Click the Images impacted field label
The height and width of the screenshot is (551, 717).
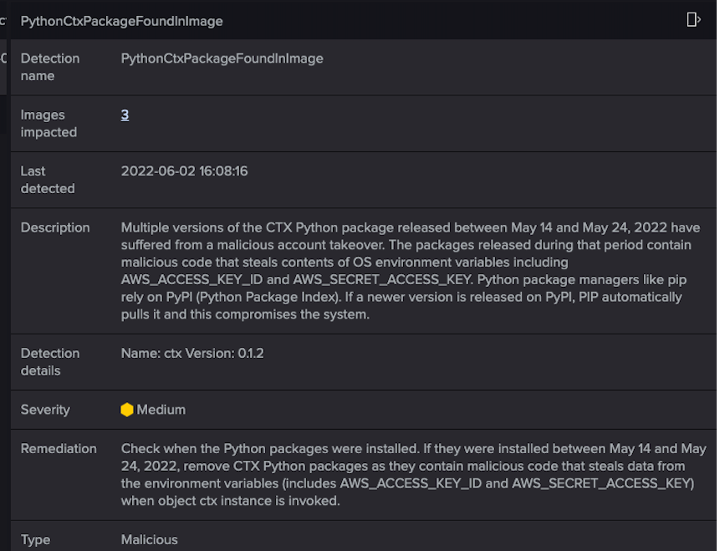point(48,123)
